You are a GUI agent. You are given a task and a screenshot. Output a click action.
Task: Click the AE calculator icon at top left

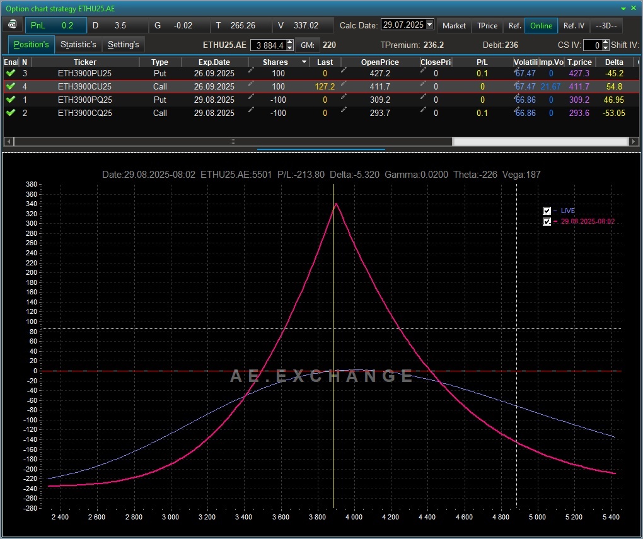click(x=13, y=25)
